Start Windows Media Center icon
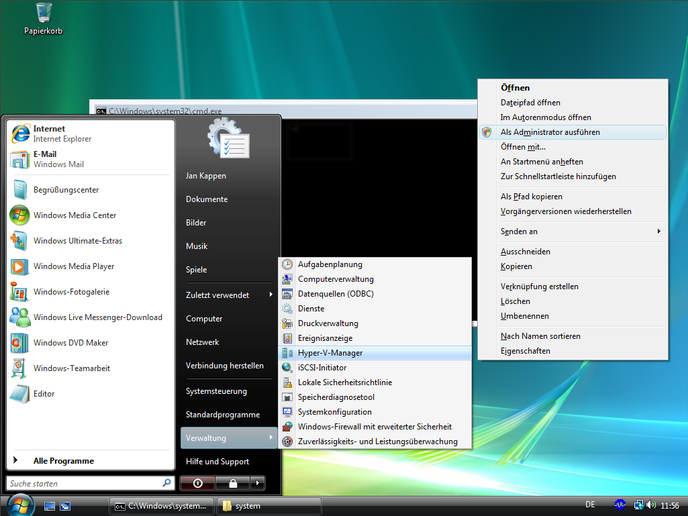The width and height of the screenshot is (688, 516). click(x=20, y=215)
